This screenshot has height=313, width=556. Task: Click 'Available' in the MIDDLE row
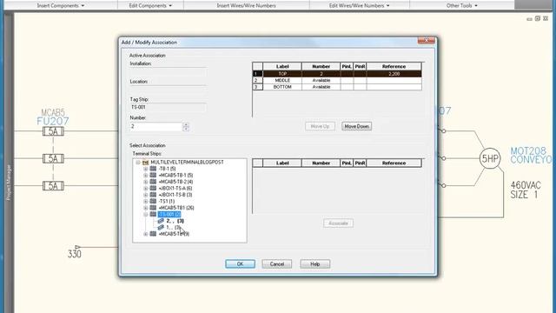[x=321, y=81]
